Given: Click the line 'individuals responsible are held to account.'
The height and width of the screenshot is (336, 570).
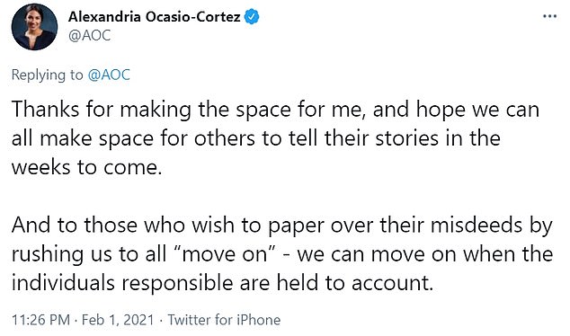Looking at the screenshot, I should point(222,283).
